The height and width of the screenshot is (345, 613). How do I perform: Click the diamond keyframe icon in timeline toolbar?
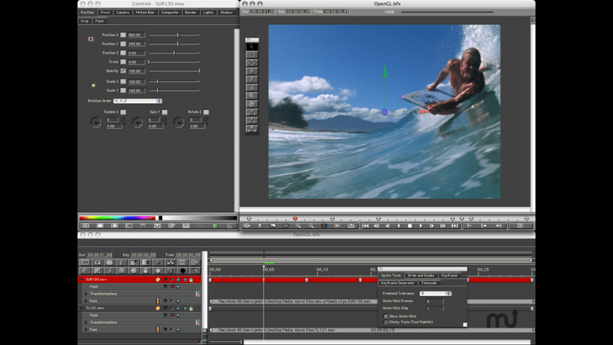(158, 270)
